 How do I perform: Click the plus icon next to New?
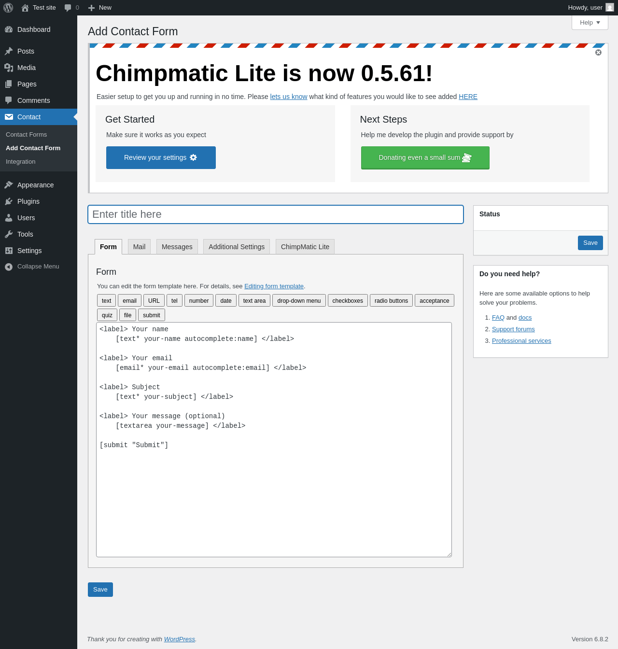[x=91, y=8]
